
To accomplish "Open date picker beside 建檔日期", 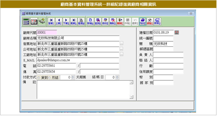I will pyautogui.click(x=177, y=32).
